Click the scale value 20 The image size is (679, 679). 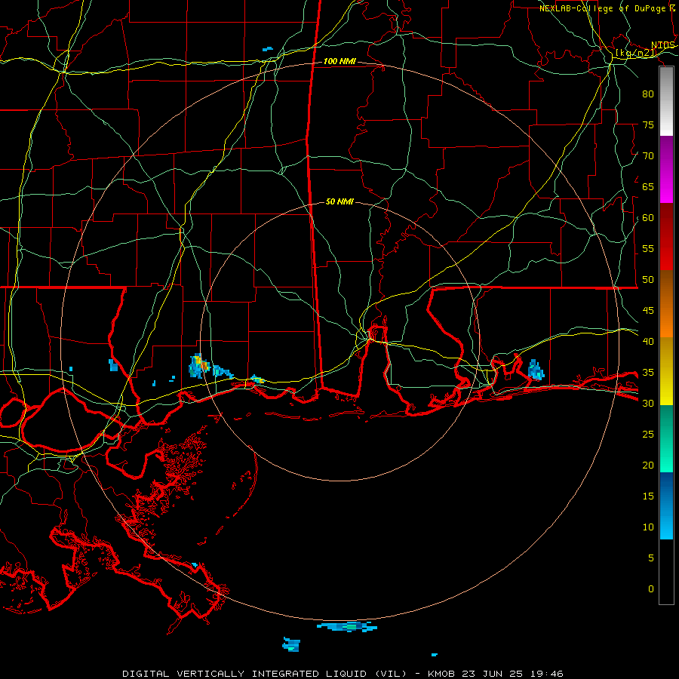point(648,465)
